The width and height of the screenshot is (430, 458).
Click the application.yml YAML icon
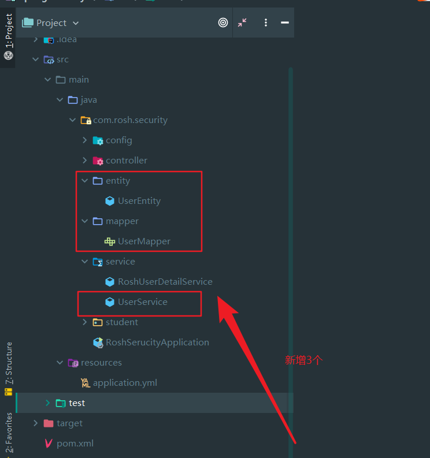(86, 383)
